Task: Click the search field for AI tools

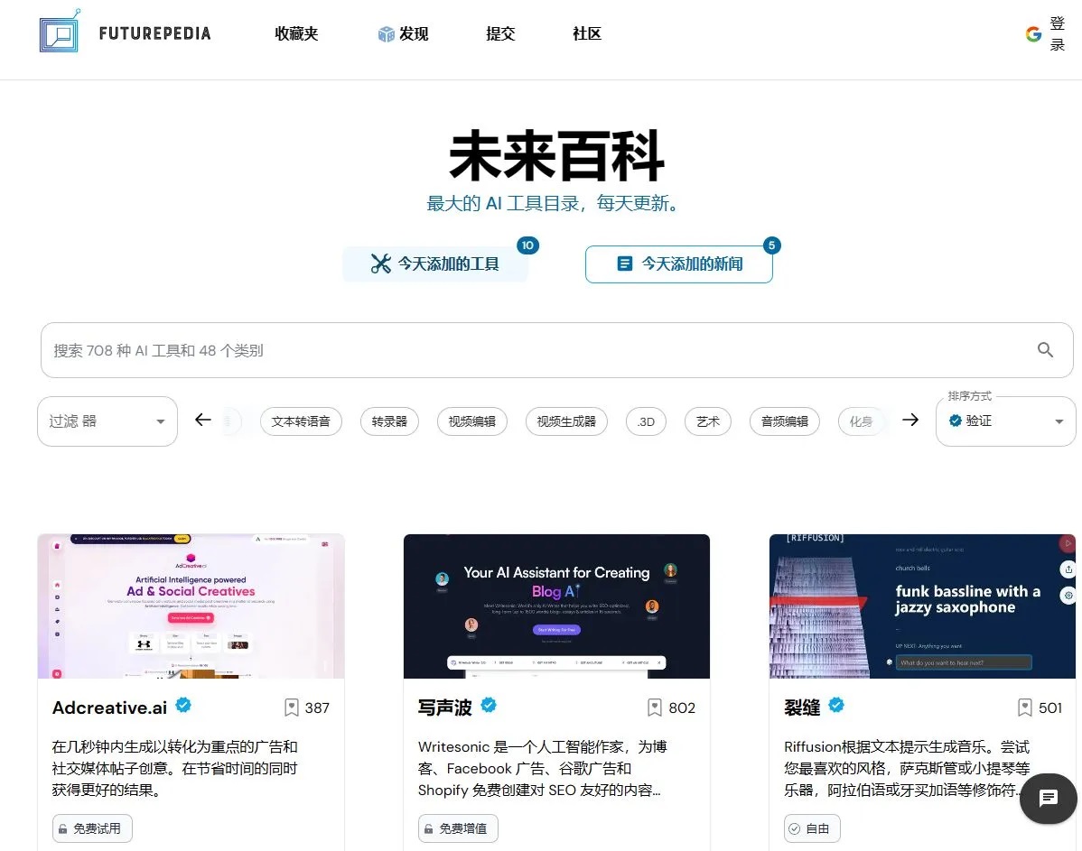Action: 556,350
